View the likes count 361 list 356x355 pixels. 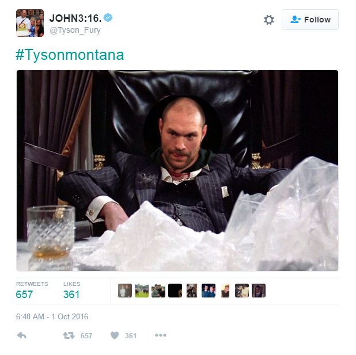(71, 291)
